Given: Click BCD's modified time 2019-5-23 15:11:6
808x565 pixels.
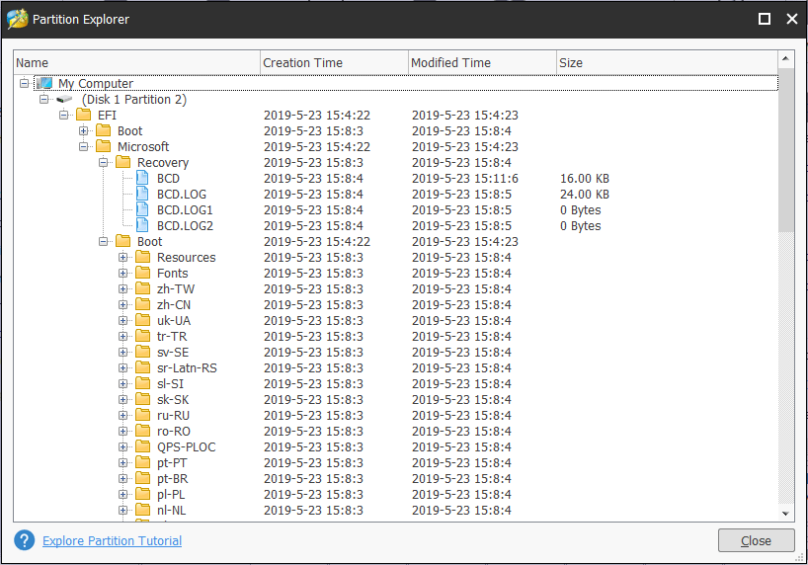Looking at the screenshot, I should pyautogui.click(x=465, y=179).
